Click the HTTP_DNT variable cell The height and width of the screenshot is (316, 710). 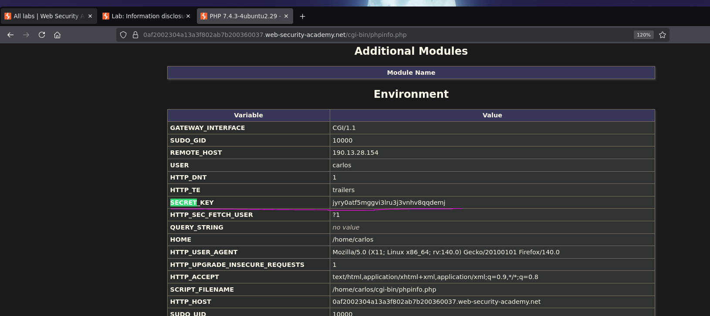(x=248, y=177)
